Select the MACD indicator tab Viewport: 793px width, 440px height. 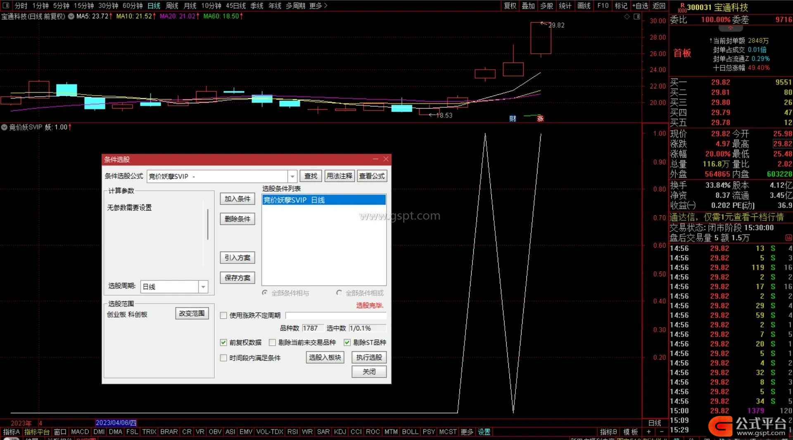click(80, 432)
